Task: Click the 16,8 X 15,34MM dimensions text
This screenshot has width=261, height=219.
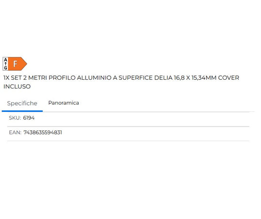Action: tap(195, 78)
